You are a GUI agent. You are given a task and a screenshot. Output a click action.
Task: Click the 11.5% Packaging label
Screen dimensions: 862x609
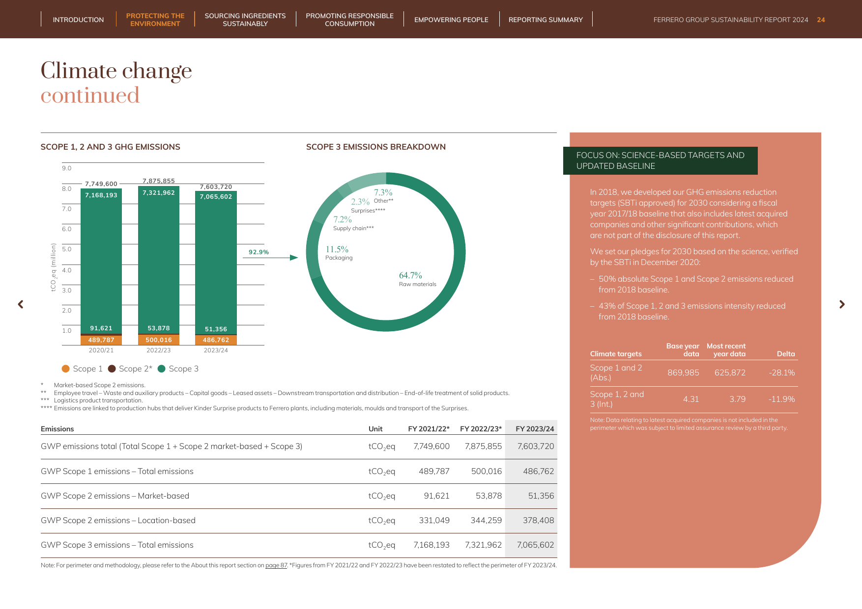pos(339,253)
